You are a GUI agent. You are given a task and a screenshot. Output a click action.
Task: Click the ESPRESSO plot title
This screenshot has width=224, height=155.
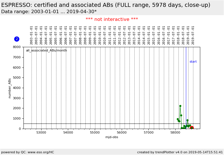[106, 5]
